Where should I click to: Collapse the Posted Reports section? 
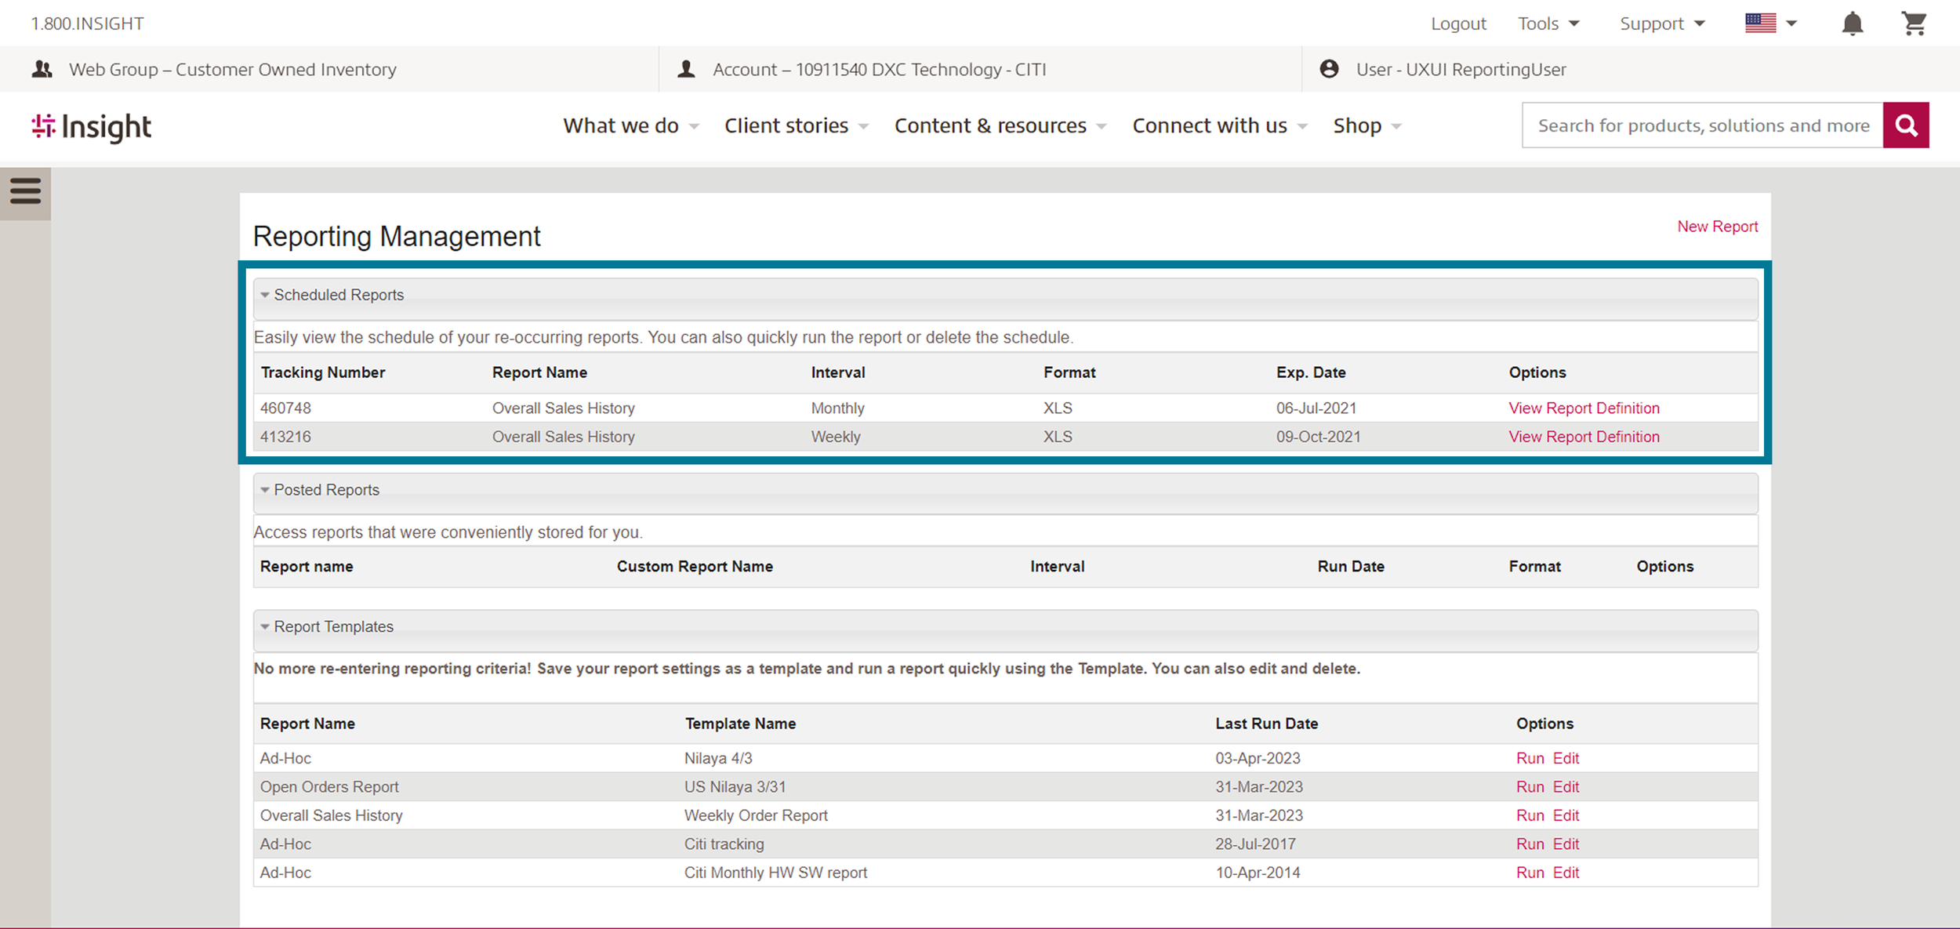point(265,490)
